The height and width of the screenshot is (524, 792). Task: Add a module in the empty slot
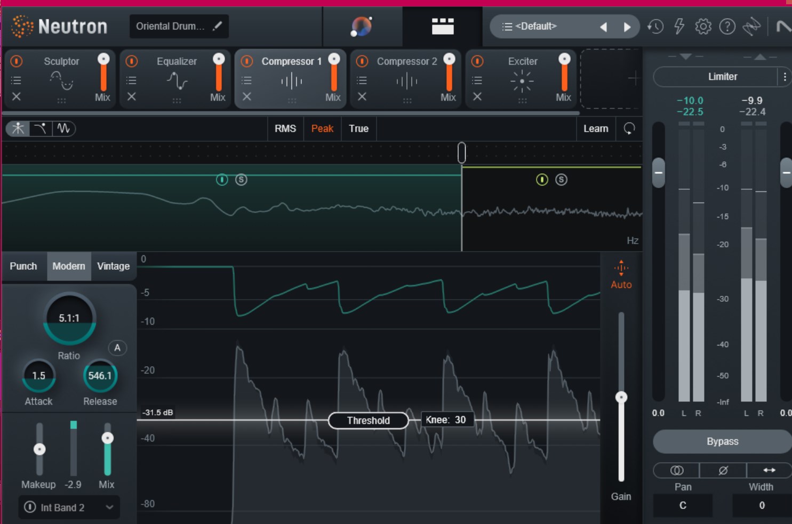(x=611, y=79)
